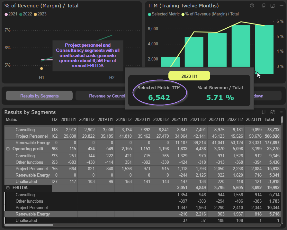This screenshot has height=230, width=287.
Task: Open more options for Results by Segments
Action: [x=282, y=112]
